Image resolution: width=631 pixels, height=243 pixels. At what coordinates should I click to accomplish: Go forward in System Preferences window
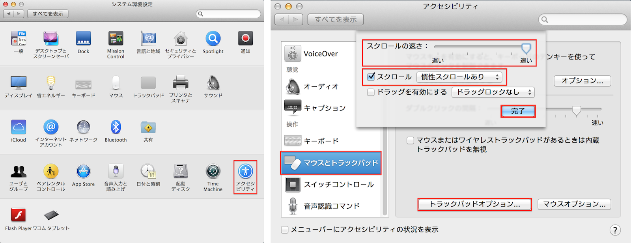[x=19, y=14]
